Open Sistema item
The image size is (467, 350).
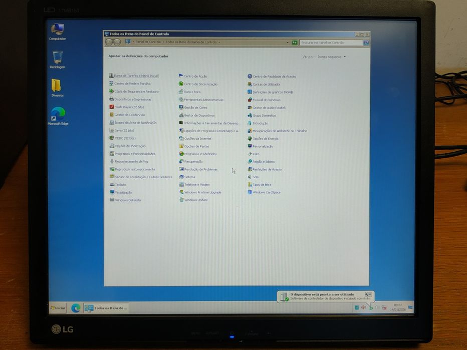(187, 177)
